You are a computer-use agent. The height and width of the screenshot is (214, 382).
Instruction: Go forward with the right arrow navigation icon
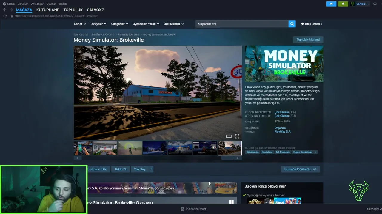click(11, 10)
